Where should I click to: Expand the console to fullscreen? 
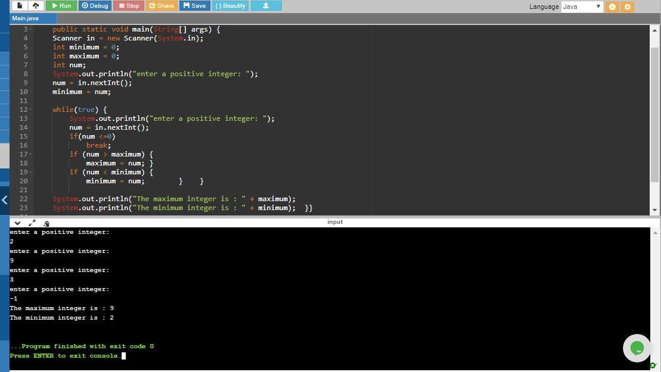click(32, 223)
